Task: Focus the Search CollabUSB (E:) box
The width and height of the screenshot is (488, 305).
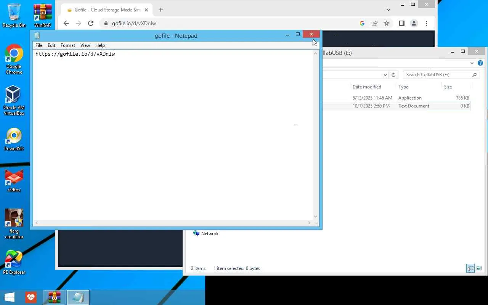Action: pos(437,75)
